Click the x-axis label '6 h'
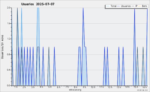 point(58,87)
